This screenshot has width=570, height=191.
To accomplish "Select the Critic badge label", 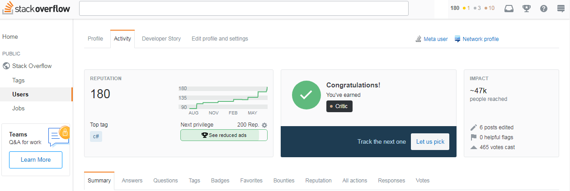I will 339,106.
